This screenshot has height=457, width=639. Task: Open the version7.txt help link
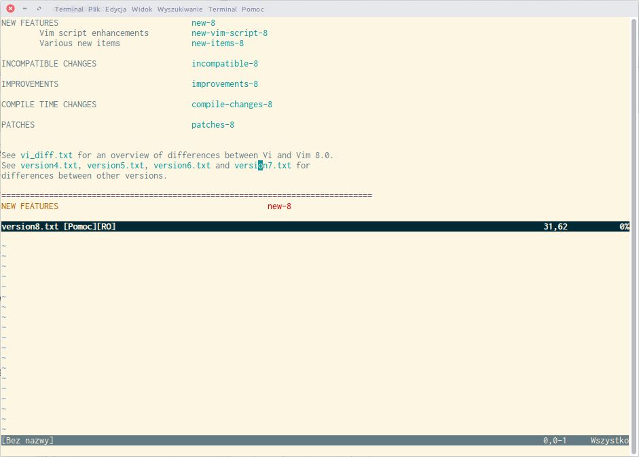263,166
